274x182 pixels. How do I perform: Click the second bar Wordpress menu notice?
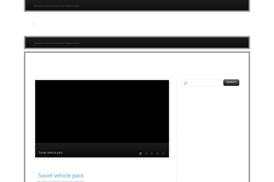[x=57, y=43]
